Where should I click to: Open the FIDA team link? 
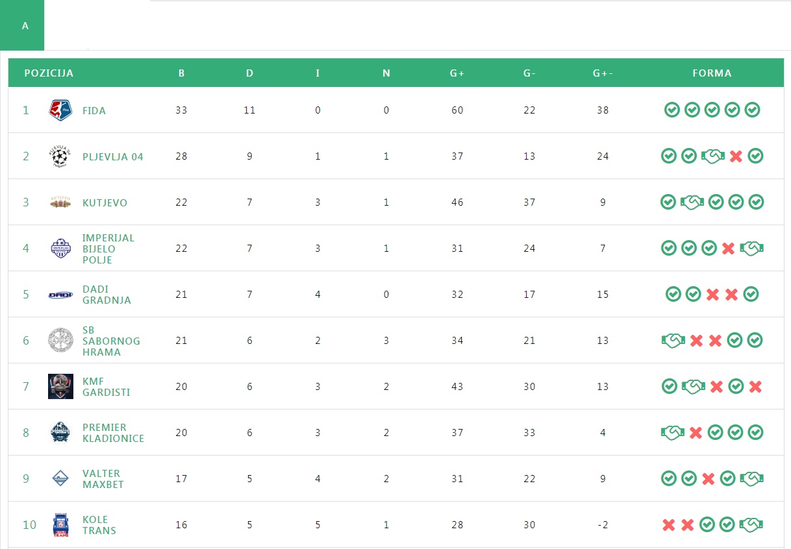pyautogui.click(x=94, y=111)
